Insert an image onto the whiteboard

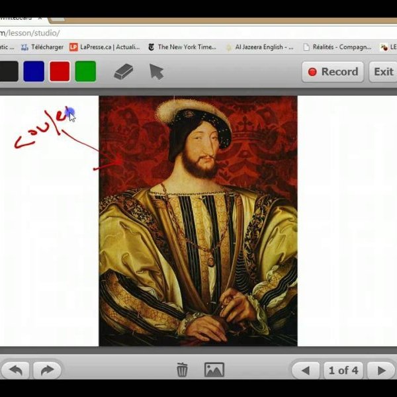214,370
